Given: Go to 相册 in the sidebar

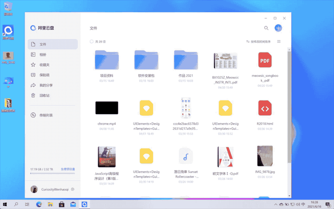Looking at the screenshot, I should pyautogui.click(x=43, y=55).
